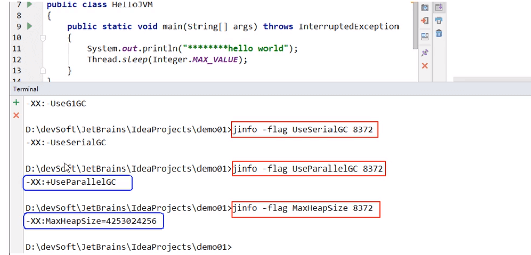The width and height of the screenshot is (531, 255).
Task: Collapse main method body at opening brace fold marker
Action: [x=43, y=38]
